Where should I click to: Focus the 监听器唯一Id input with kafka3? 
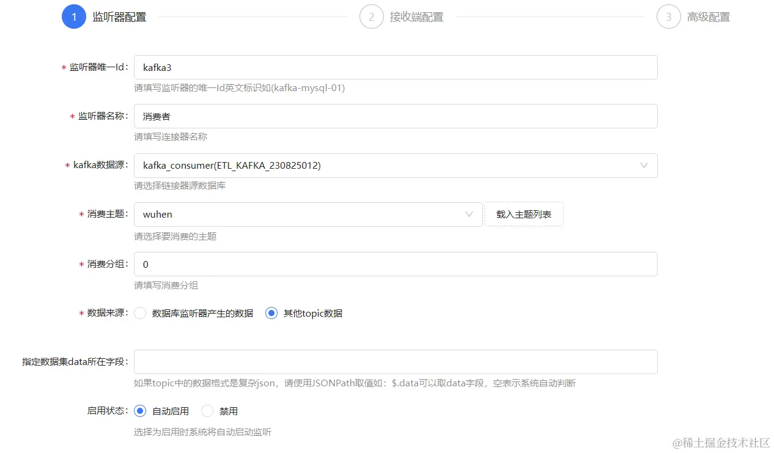[396, 67]
